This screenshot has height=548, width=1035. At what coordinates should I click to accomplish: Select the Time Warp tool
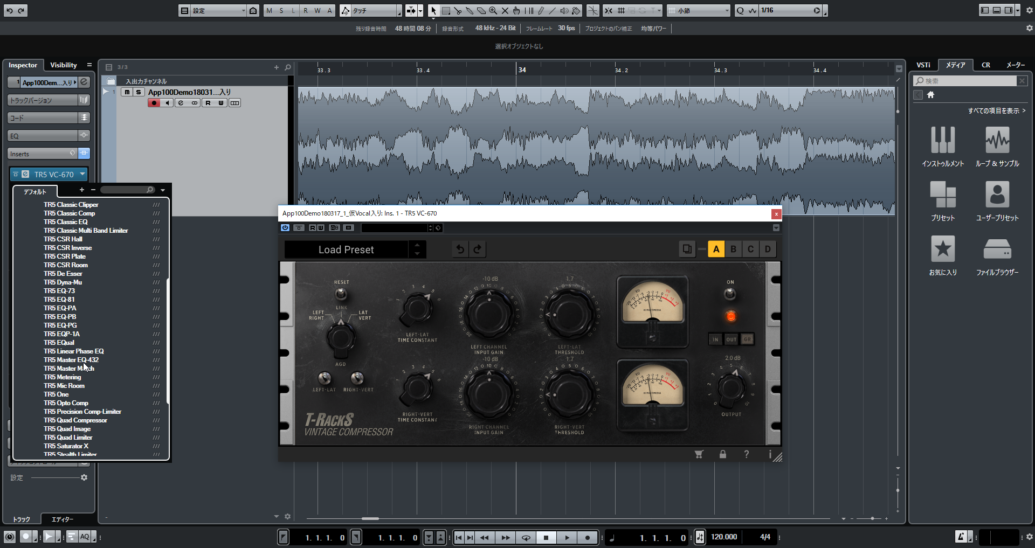[x=529, y=10]
